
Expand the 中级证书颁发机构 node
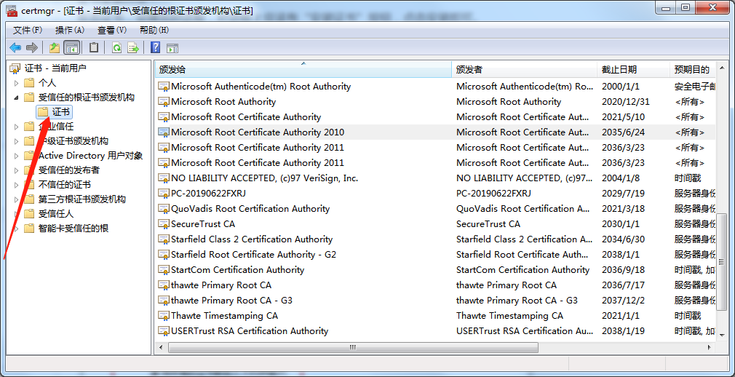point(17,141)
